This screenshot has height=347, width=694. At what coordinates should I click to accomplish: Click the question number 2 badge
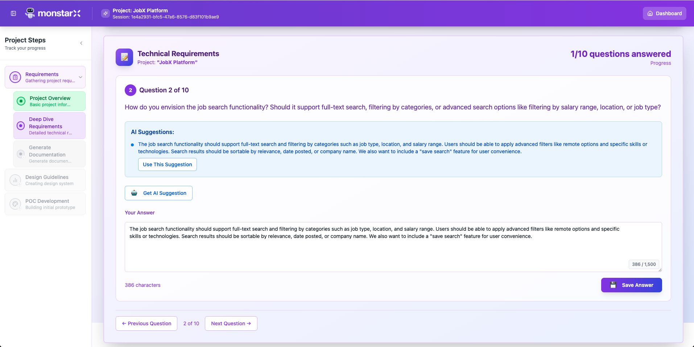tap(131, 90)
